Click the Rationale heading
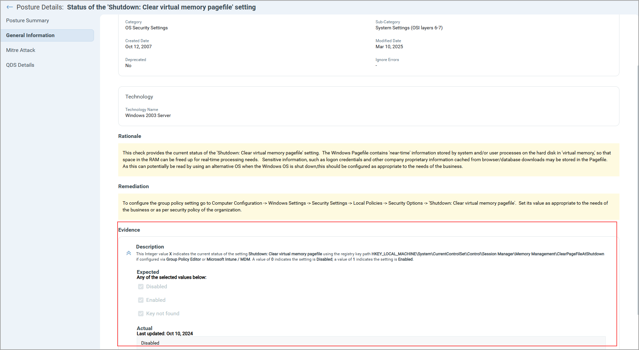 (x=130, y=136)
